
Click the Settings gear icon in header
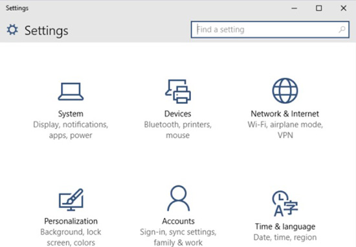pyautogui.click(x=12, y=30)
